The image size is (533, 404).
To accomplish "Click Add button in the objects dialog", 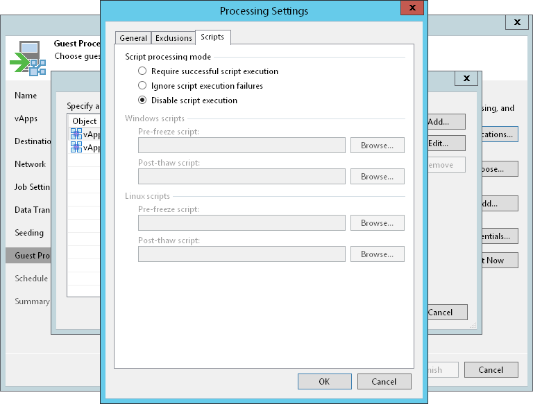I will [x=446, y=122].
